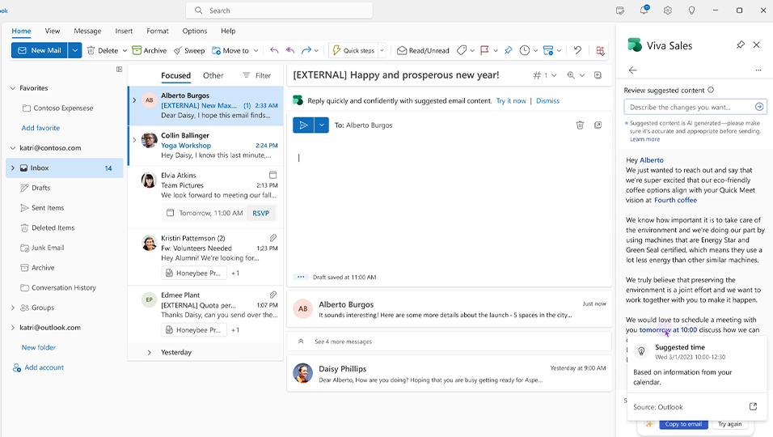This screenshot has width=773, height=437.
Task: Click the New Mail button
Action: point(40,50)
